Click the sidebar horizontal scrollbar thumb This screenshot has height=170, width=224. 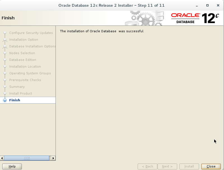tap(27, 158)
